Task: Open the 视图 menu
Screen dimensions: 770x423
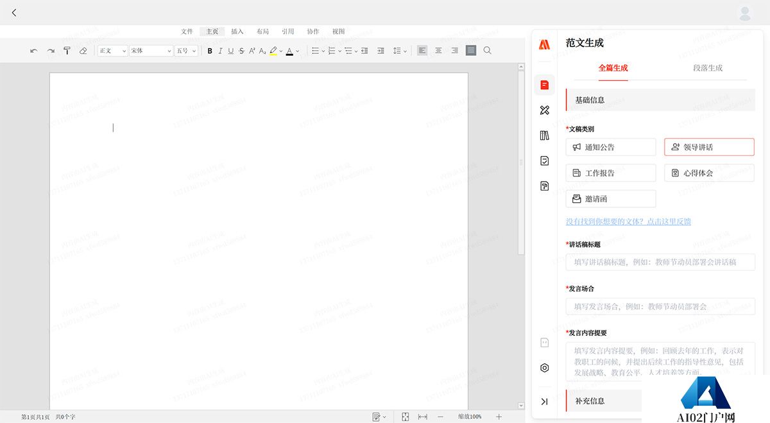Action: coord(338,31)
